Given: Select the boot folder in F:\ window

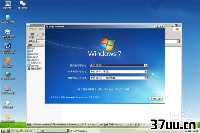Looking at the screenshot, I should (31, 48).
